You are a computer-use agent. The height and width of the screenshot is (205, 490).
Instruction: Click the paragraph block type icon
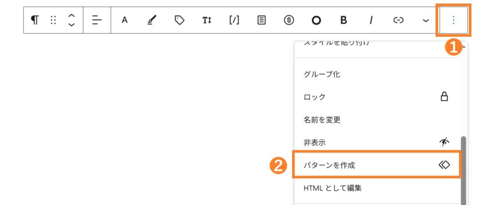coord(34,20)
